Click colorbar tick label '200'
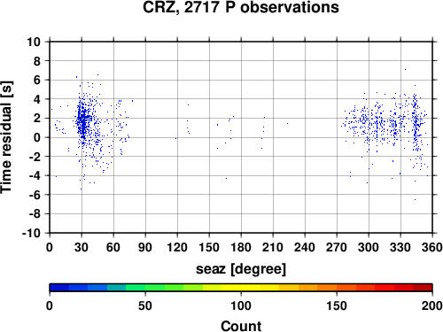Image resolution: width=443 pixels, height=332 pixels. point(432,305)
